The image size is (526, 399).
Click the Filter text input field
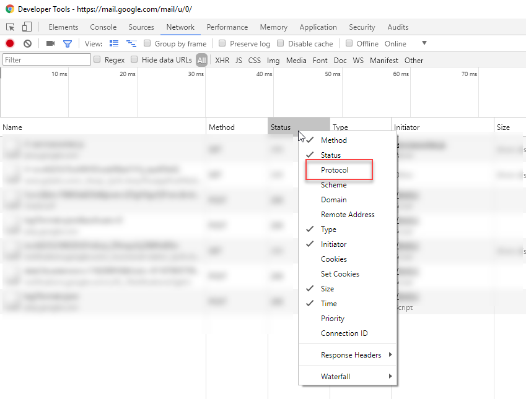click(x=46, y=60)
